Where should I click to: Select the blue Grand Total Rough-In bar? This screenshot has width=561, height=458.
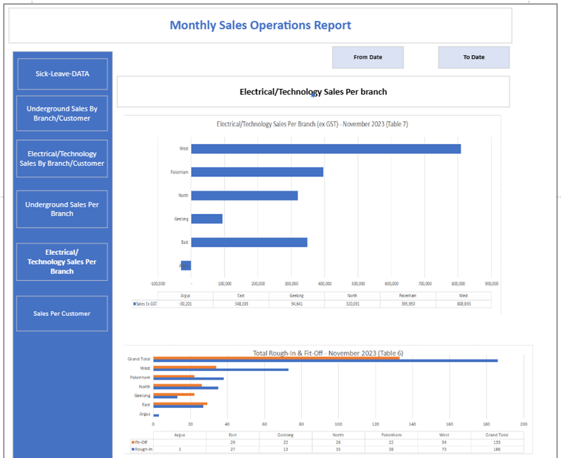324,361
